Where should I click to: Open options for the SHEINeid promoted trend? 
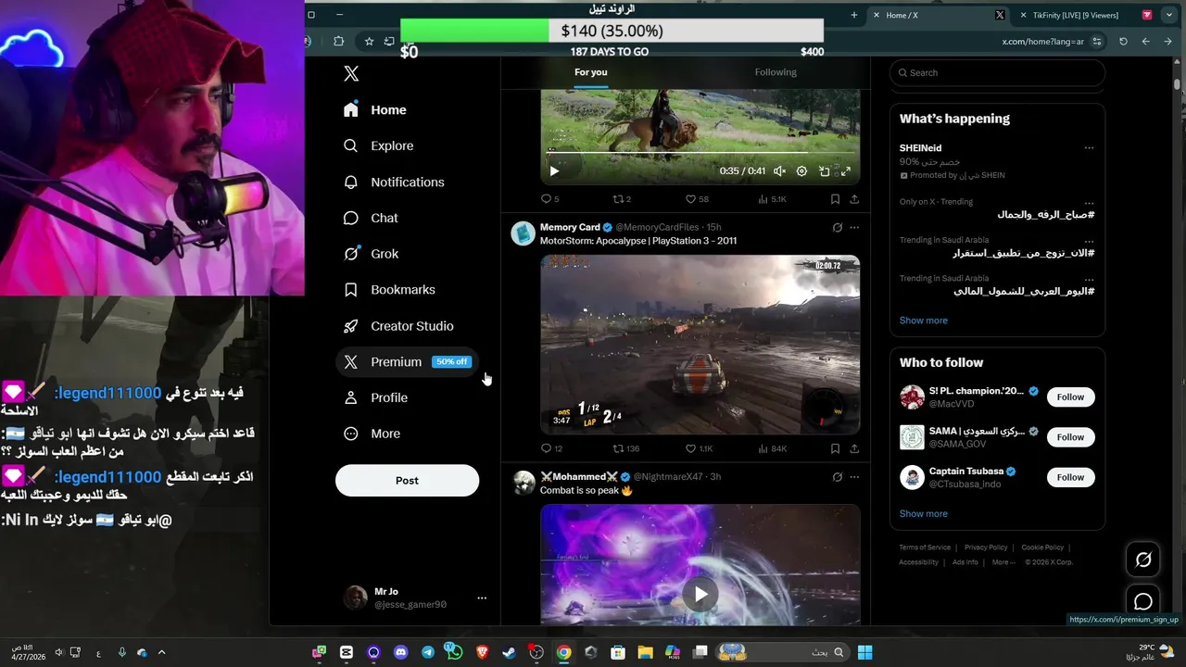(1089, 148)
